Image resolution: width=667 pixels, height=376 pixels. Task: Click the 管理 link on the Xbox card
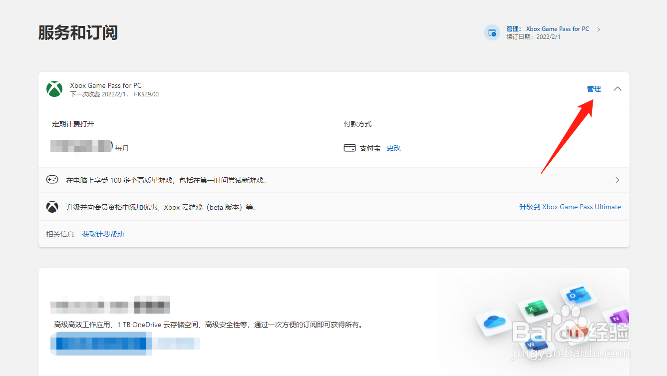tap(594, 89)
